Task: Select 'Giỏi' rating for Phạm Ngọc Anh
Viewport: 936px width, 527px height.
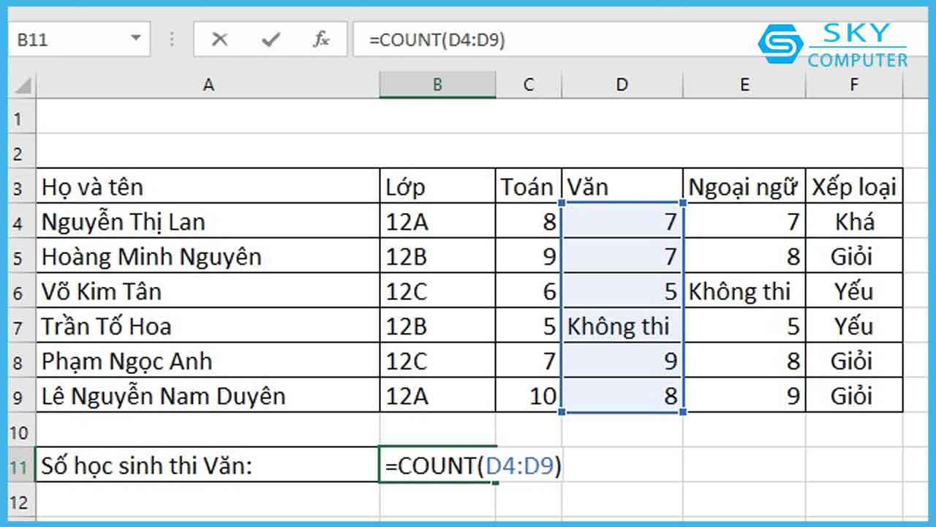Action: [854, 362]
